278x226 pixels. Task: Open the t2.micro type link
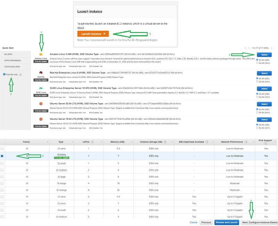click(62, 155)
